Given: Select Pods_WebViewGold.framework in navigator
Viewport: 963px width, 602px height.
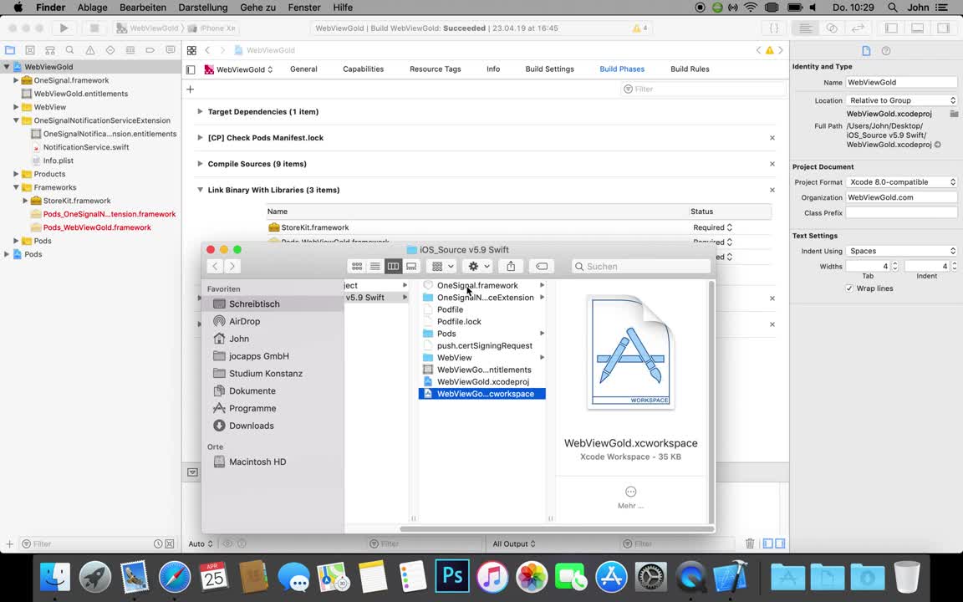Looking at the screenshot, I should pos(97,227).
